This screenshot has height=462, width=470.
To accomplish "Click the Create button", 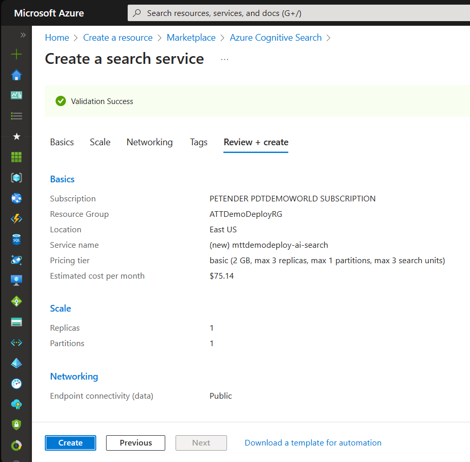I will coord(71,443).
